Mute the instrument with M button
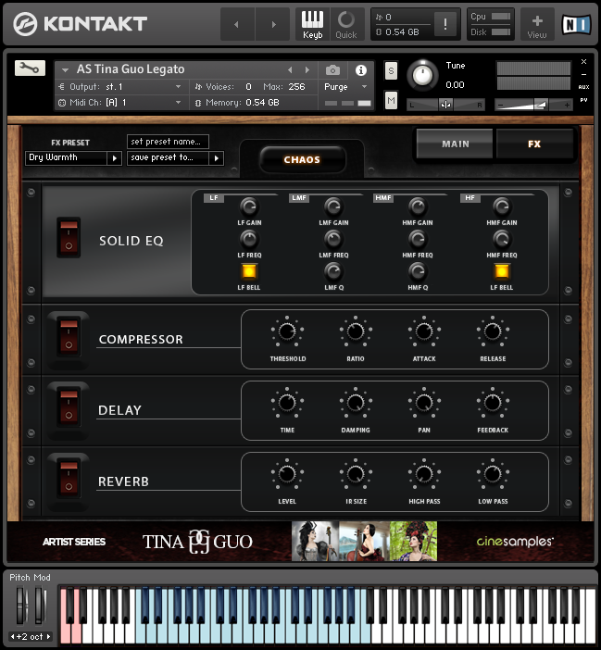601x650 pixels. click(391, 100)
